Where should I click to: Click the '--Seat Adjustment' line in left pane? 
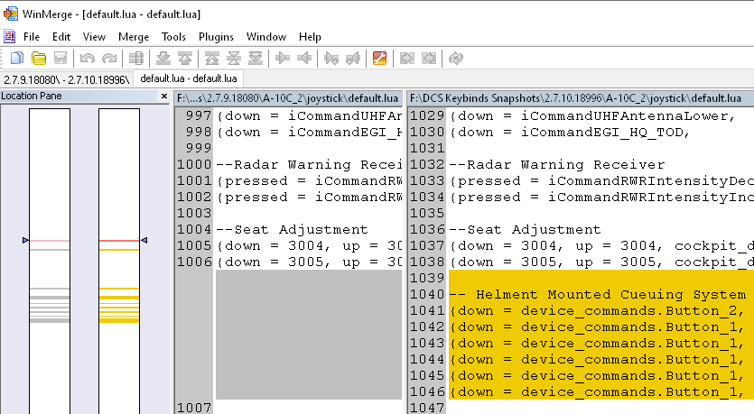tap(292, 230)
